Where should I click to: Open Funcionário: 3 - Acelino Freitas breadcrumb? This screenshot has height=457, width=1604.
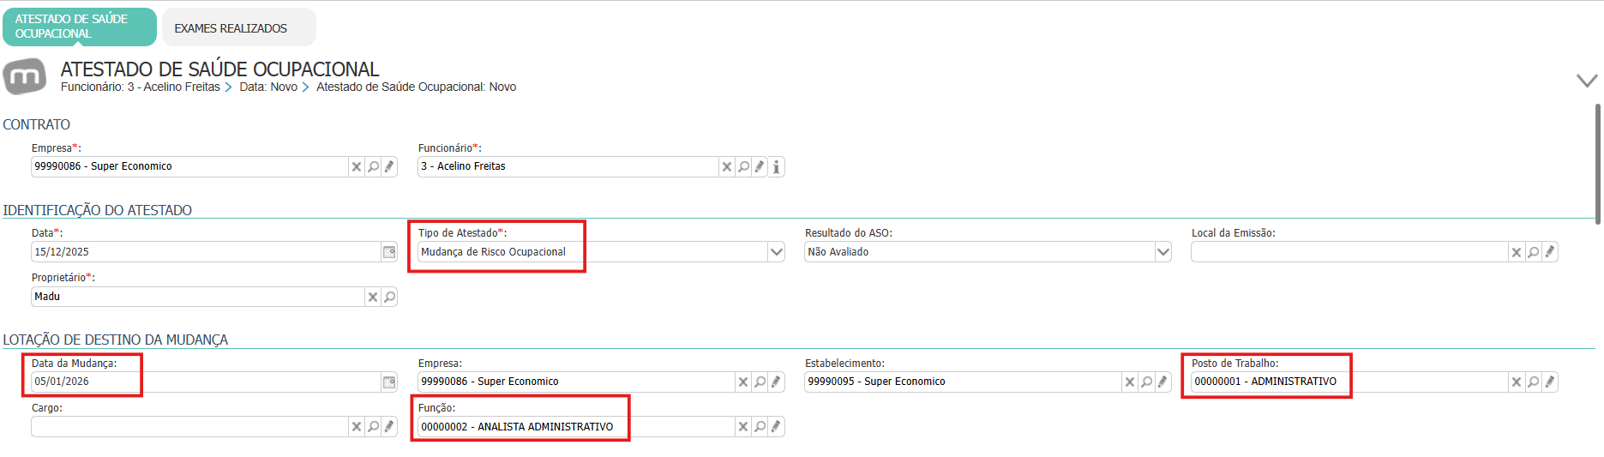141,87
